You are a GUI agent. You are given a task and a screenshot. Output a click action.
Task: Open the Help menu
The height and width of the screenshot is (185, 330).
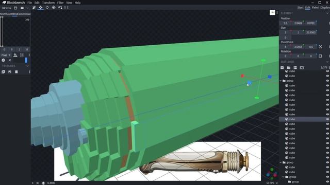click(x=77, y=3)
